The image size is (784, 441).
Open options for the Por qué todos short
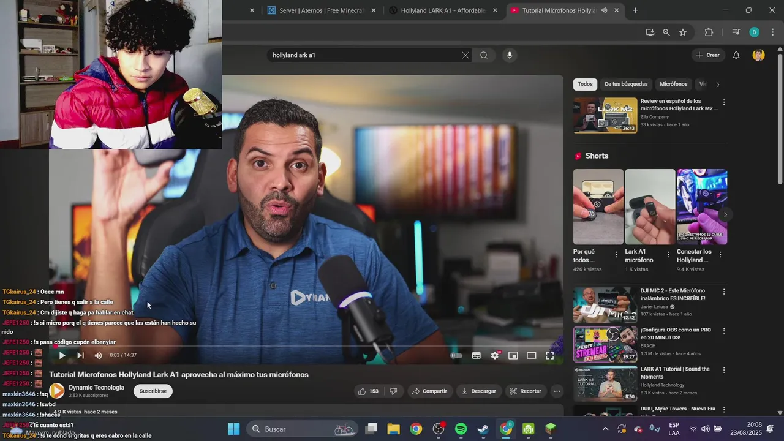coord(617,254)
